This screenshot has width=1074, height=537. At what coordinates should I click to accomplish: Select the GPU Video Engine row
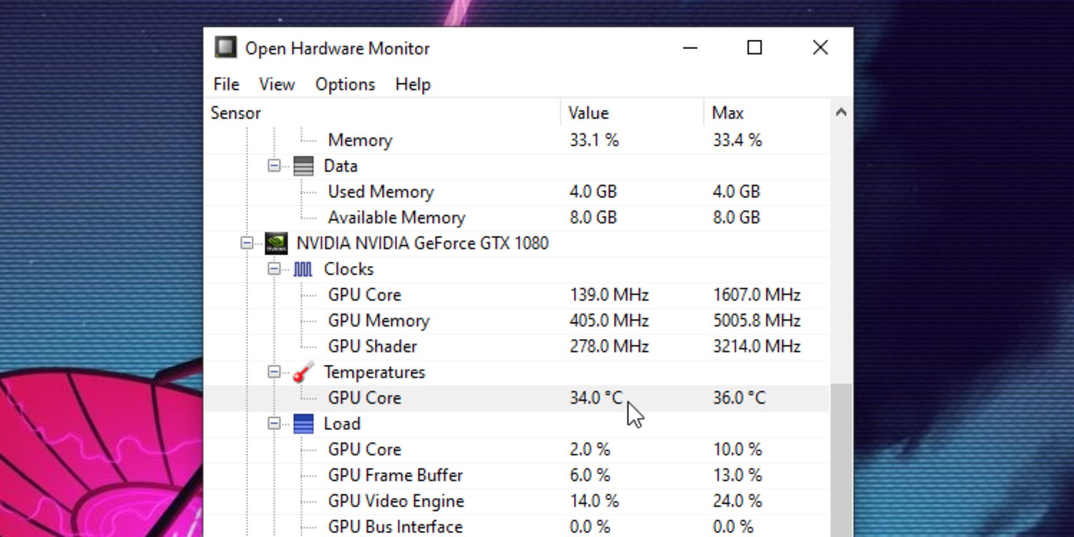[x=395, y=501]
